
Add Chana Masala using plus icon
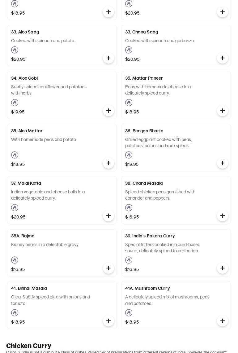pyautogui.click(x=223, y=216)
